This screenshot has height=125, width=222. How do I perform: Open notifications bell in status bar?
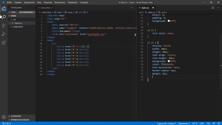click(219, 124)
